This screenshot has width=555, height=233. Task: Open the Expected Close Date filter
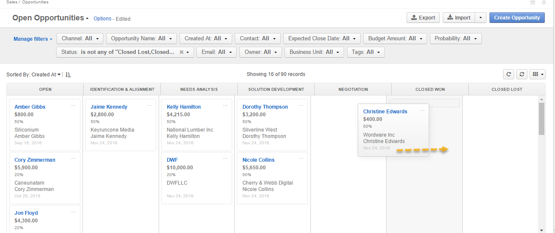(x=322, y=39)
